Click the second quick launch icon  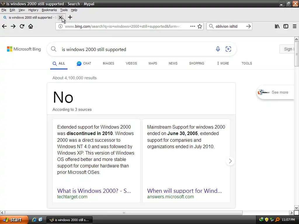41,220
